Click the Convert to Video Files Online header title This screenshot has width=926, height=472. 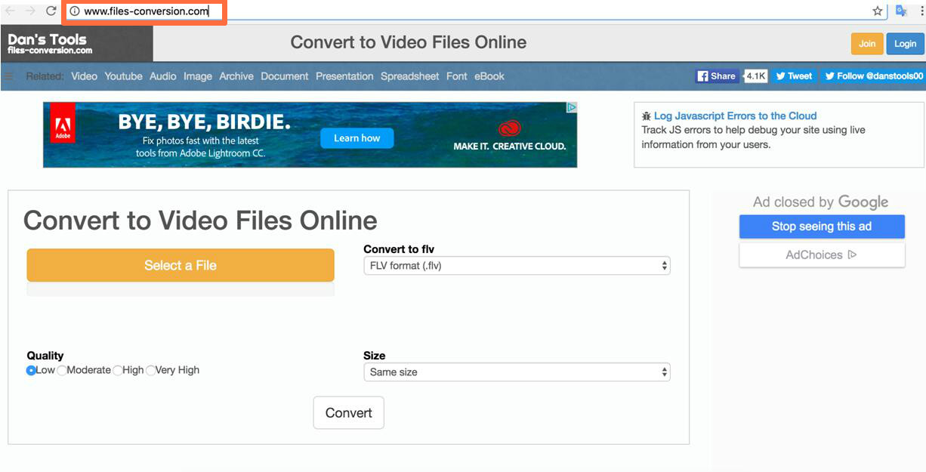(x=409, y=42)
